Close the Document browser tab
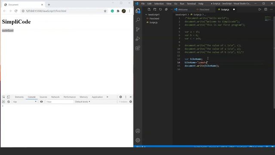Viewport: 275px width, 155px height. pyautogui.click(x=42, y=5)
